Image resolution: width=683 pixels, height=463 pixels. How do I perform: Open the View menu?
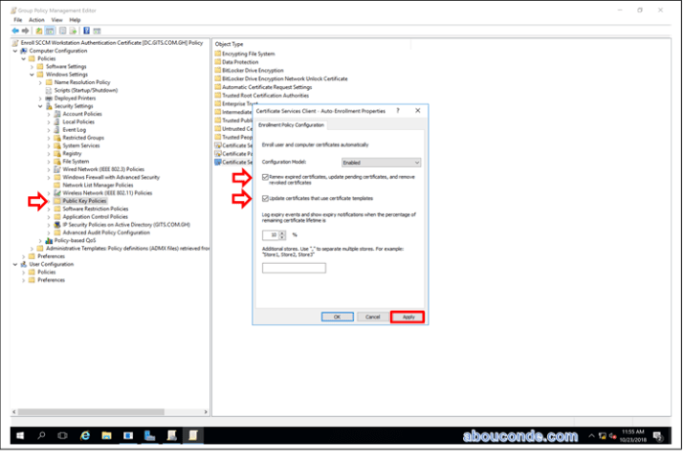coord(57,19)
